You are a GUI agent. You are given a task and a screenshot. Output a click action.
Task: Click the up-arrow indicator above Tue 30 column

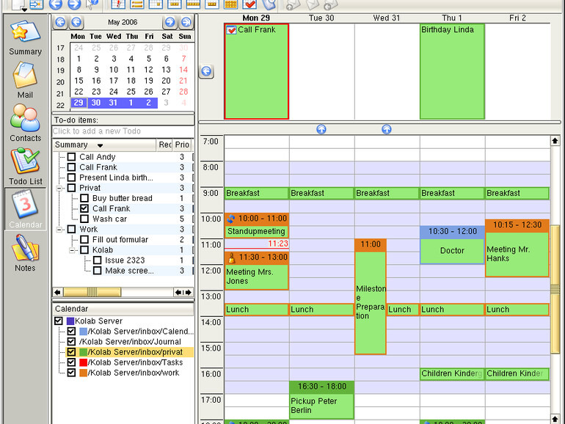pyautogui.click(x=321, y=129)
